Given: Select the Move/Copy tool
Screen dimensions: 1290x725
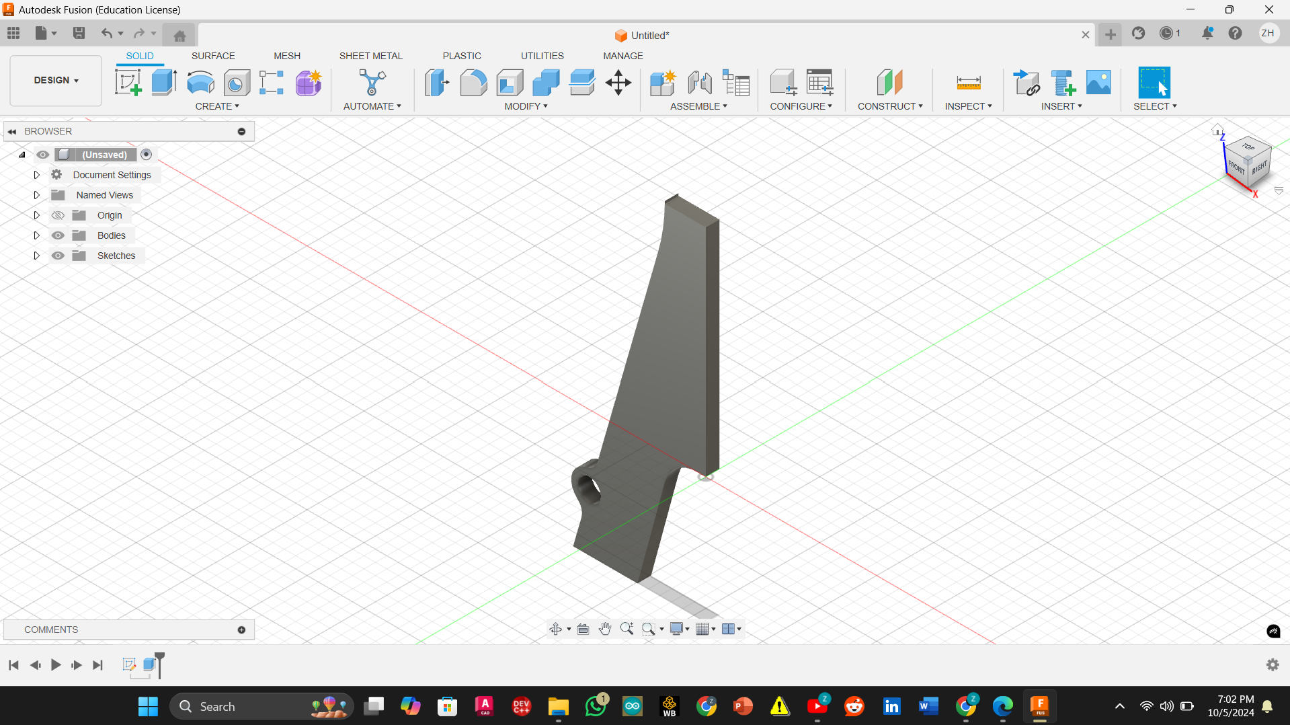Looking at the screenshot, I should [618, 83].
